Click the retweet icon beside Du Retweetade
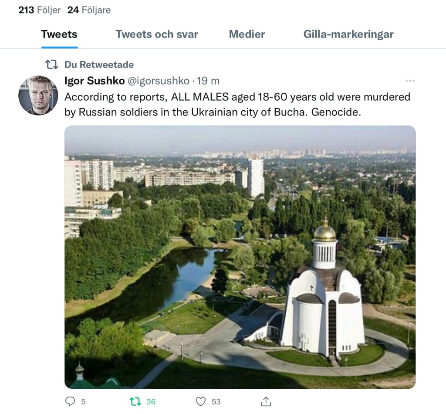The image size is (446, 414). pyautogui.click(x=52, y=64)
